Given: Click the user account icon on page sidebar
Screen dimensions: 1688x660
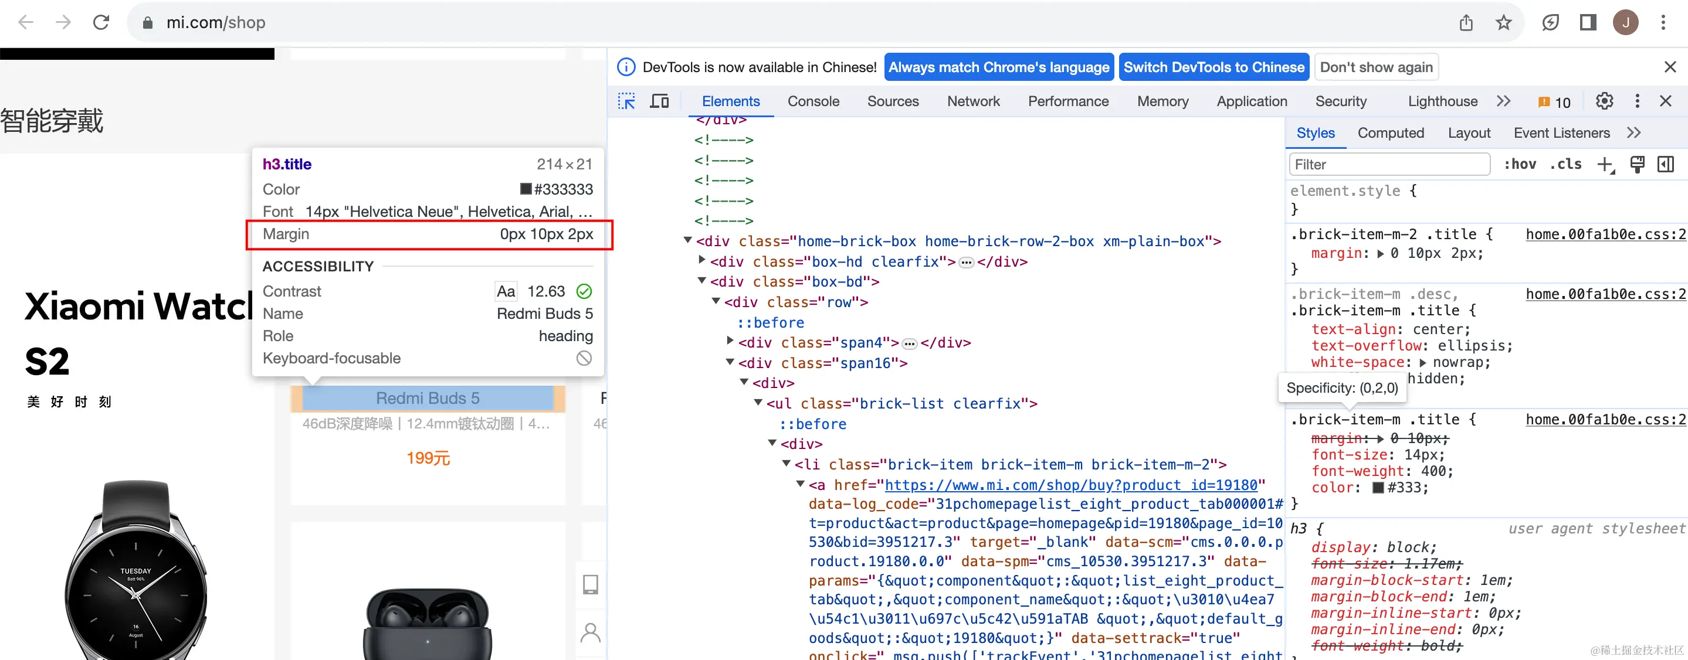Looking at the screenshot, I should pyautogui.click(x=591, y=633).
